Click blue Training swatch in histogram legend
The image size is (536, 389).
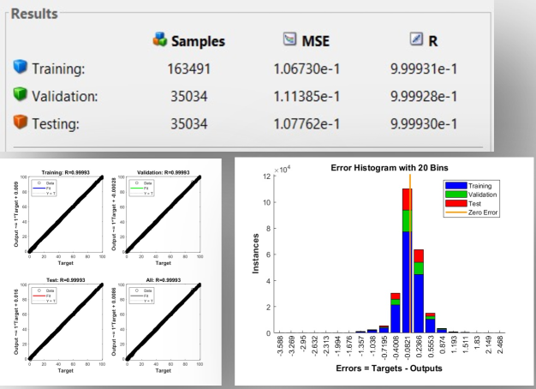456,186
